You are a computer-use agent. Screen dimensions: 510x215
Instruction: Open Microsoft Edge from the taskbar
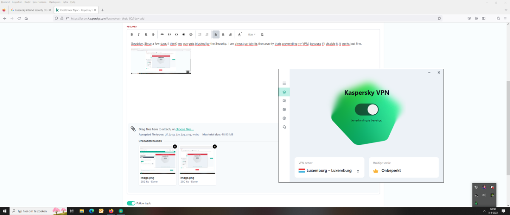(x=91, y=211)
